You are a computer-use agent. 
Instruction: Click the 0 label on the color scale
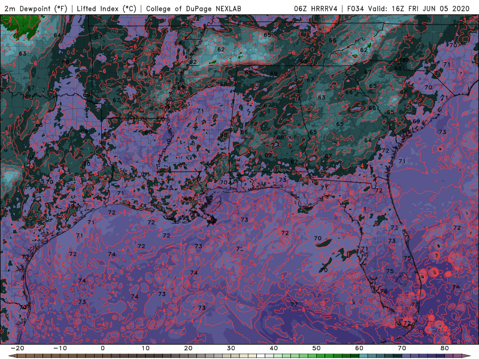click(x=102, y=348)
